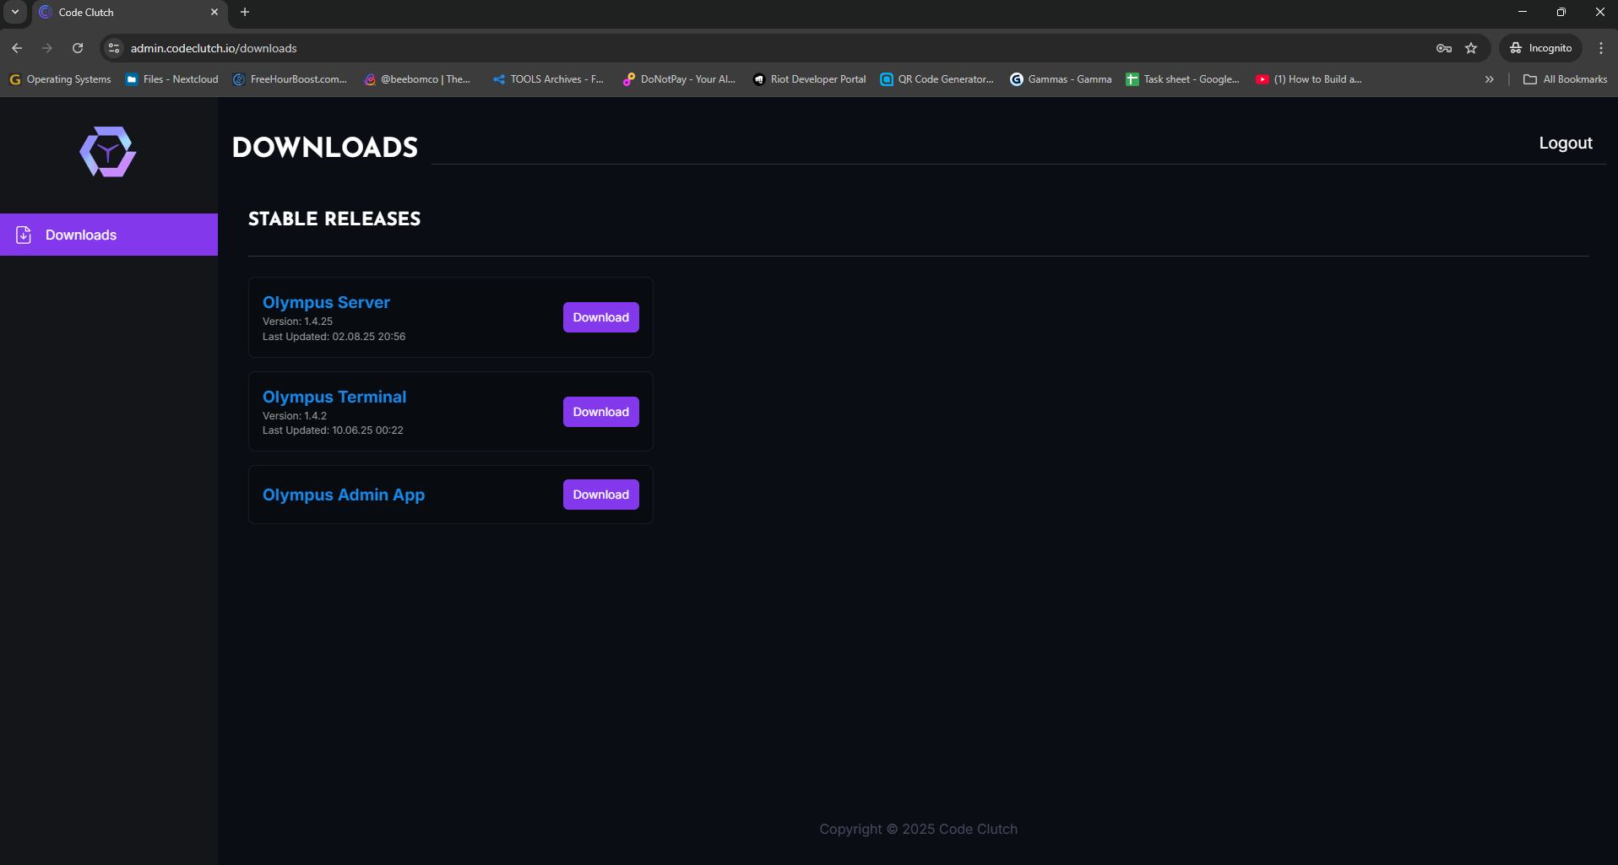This screenshot has width=1618, height=865.
Task: Select the Downloads item in the sidebar
Action: tap(80, 234)
